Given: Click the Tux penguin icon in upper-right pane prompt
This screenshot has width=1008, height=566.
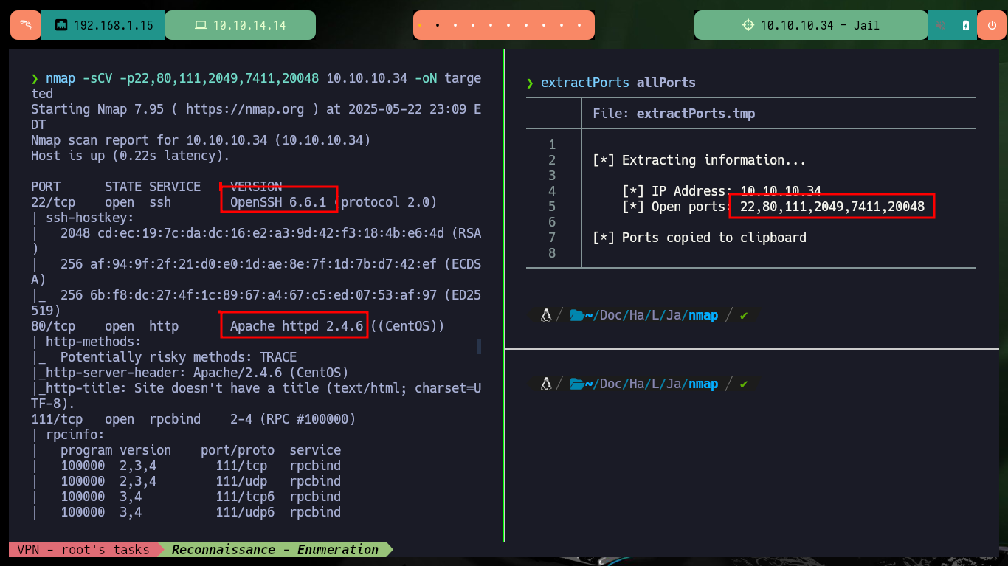Looking at the screenshot, I should click(546, 315).
